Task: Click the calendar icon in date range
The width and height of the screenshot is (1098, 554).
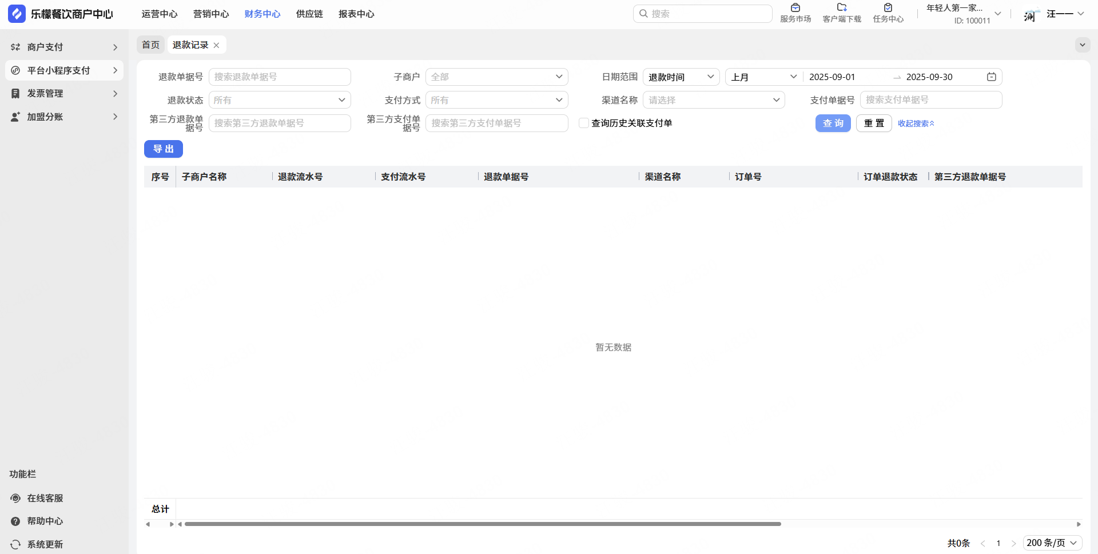Action: pyautogui.click(x=991, y=77)
